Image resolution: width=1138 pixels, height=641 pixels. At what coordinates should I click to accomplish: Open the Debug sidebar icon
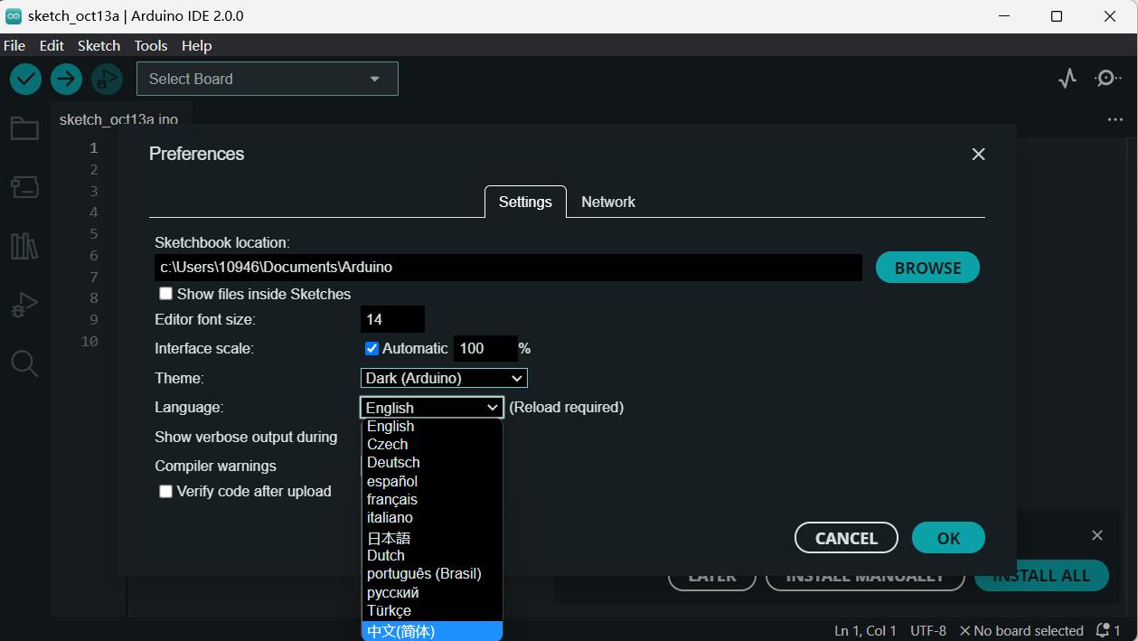point(24,305)
